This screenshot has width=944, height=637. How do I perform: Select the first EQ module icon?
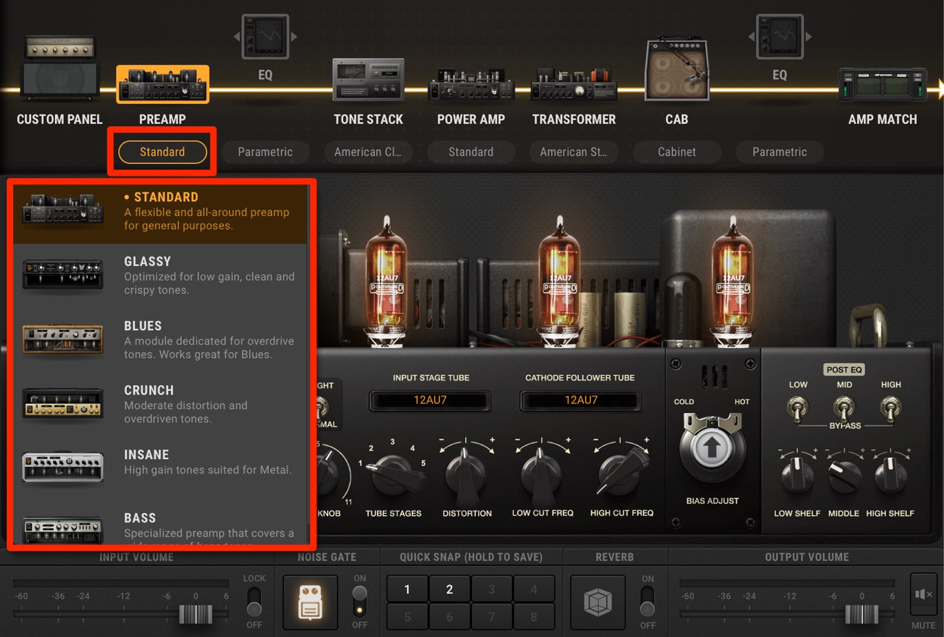[x=265, y=37]
